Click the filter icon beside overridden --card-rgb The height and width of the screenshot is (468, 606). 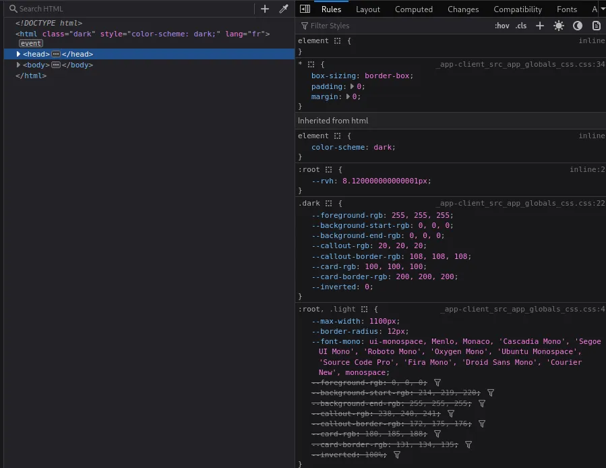pyautogui.click(x=436, y=434)
